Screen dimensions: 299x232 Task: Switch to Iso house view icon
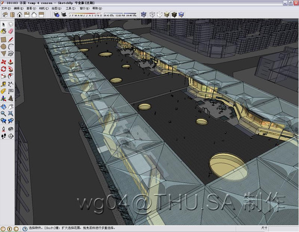pos(5,14)
